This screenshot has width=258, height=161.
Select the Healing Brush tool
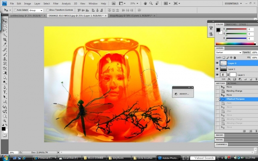5,49
